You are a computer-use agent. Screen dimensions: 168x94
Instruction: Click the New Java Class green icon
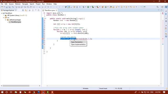tap(106, 7)
